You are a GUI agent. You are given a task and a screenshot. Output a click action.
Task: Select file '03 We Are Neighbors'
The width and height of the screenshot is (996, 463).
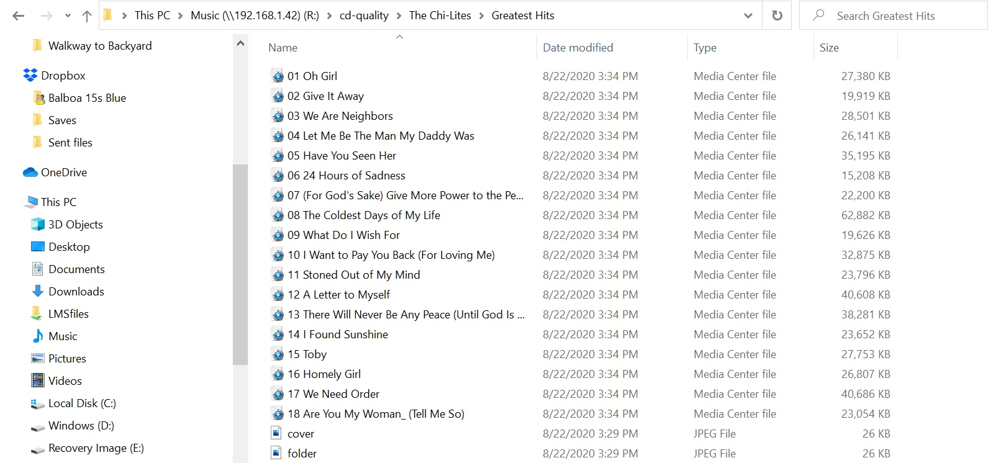tap(340, 116)
